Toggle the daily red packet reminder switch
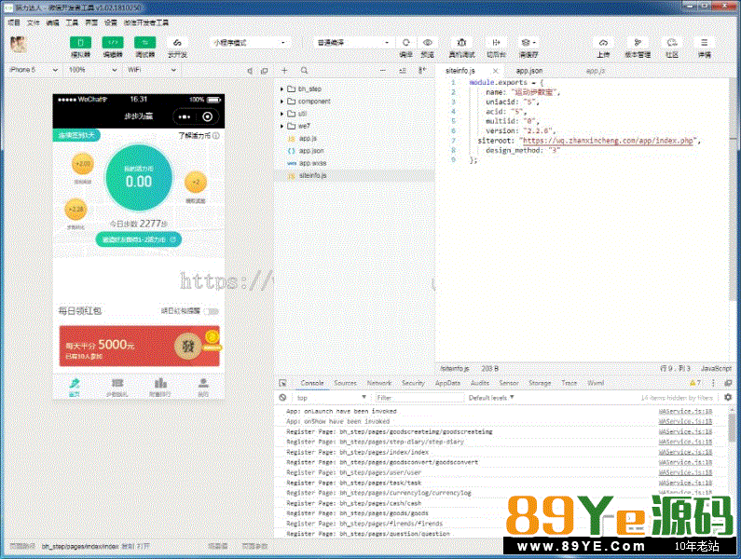Image resolution: width=741 pixels, height=559 pixels. (x=212, y=311)
